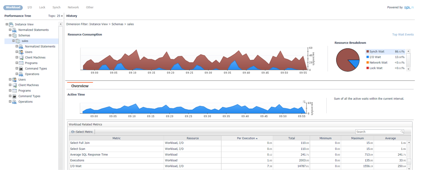This screenshot has height=170, width=421.
Task: Switch to the Network tab
Action: pos(73,7)
